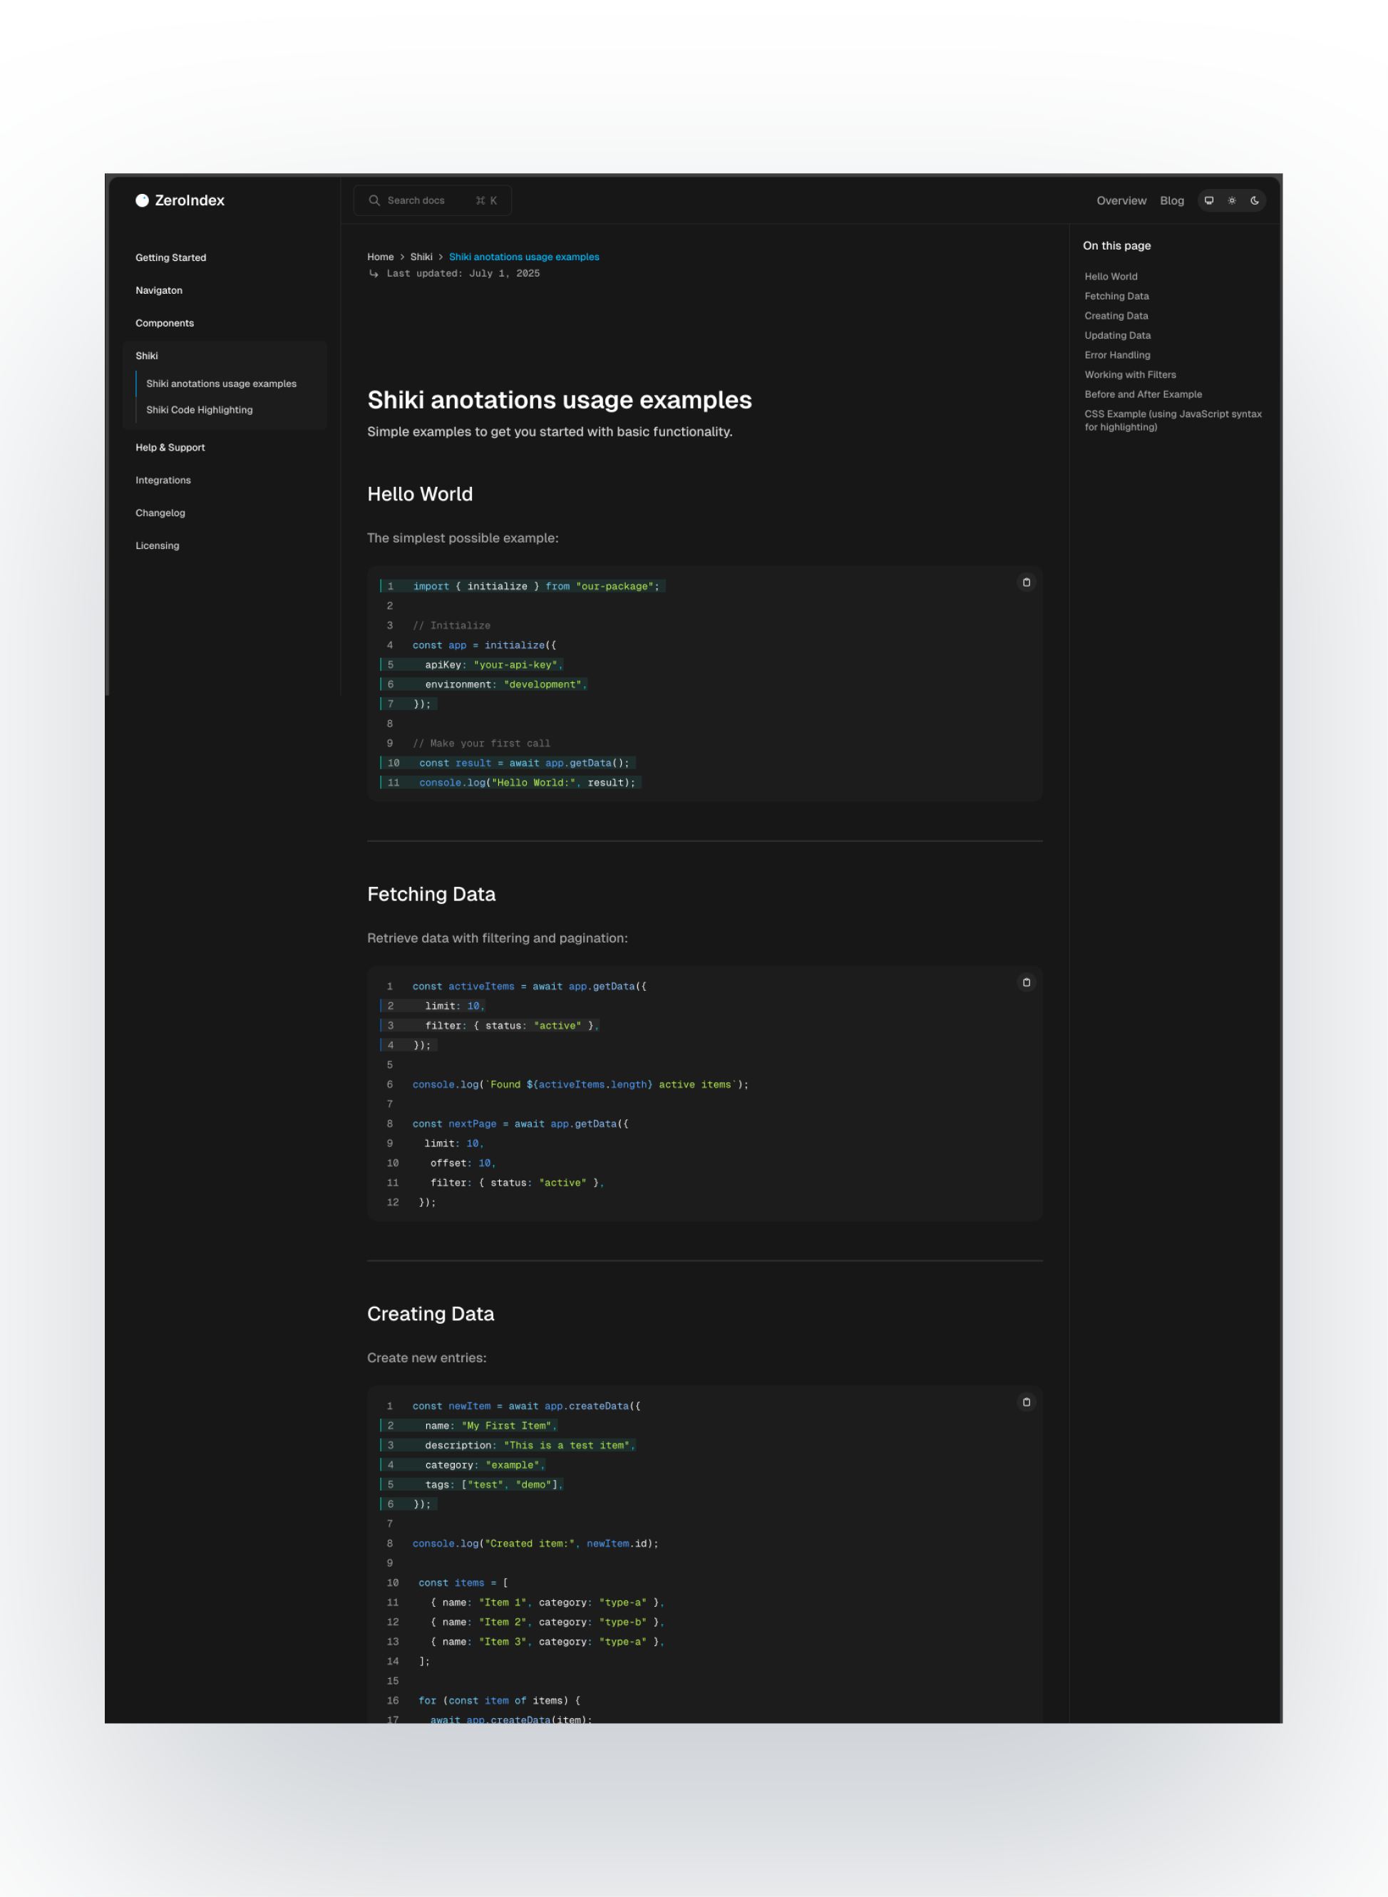Click the ZeroIndex logo icon
Image resolution: width=1388 pixels, height=1897 pixels.
pyautogui.click(x=143, y=200)
